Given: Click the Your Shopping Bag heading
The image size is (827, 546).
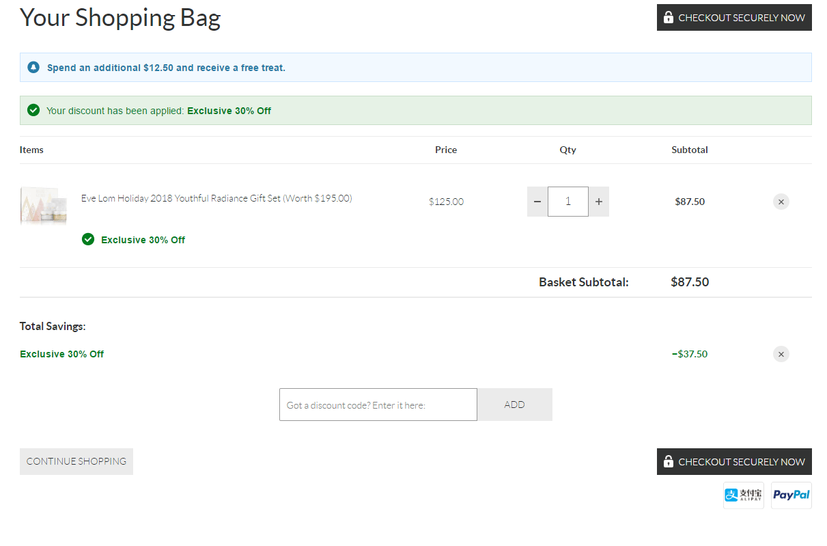Looking at the screenshot, I should [x=120, y=18].
